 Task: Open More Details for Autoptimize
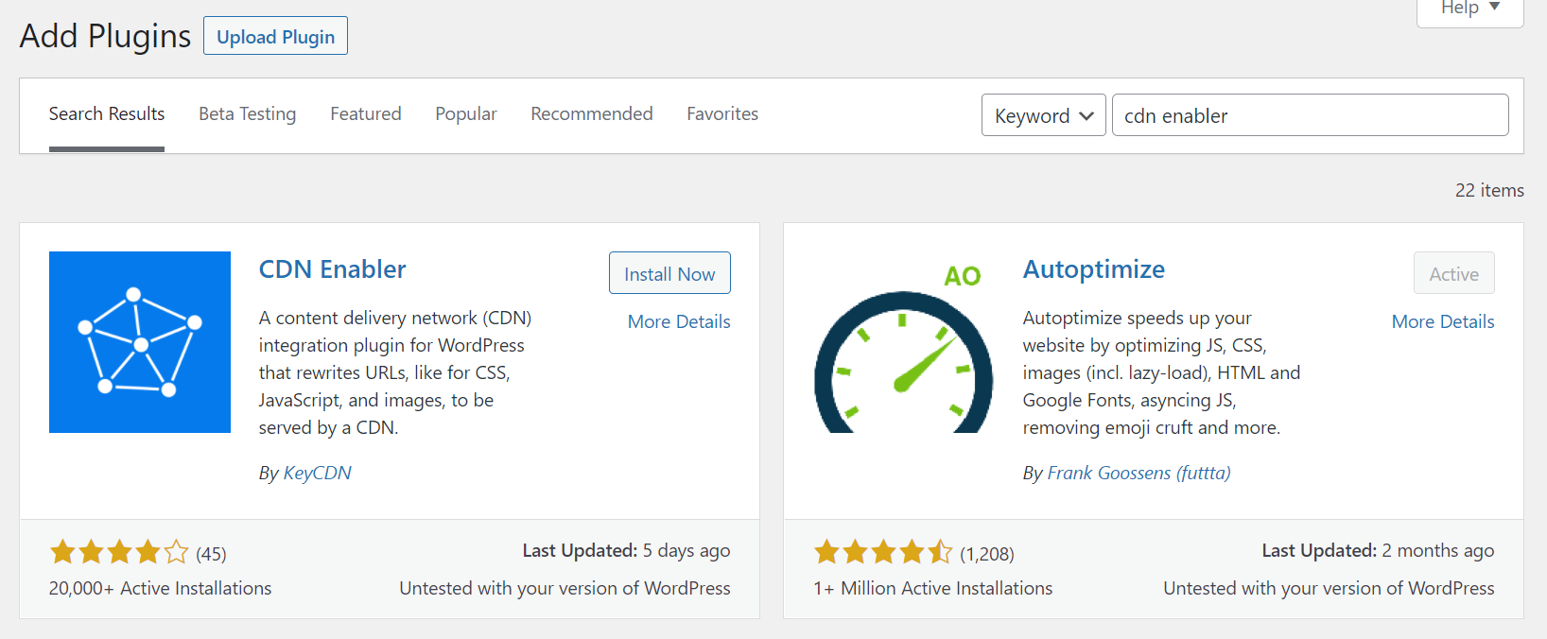1443,321
